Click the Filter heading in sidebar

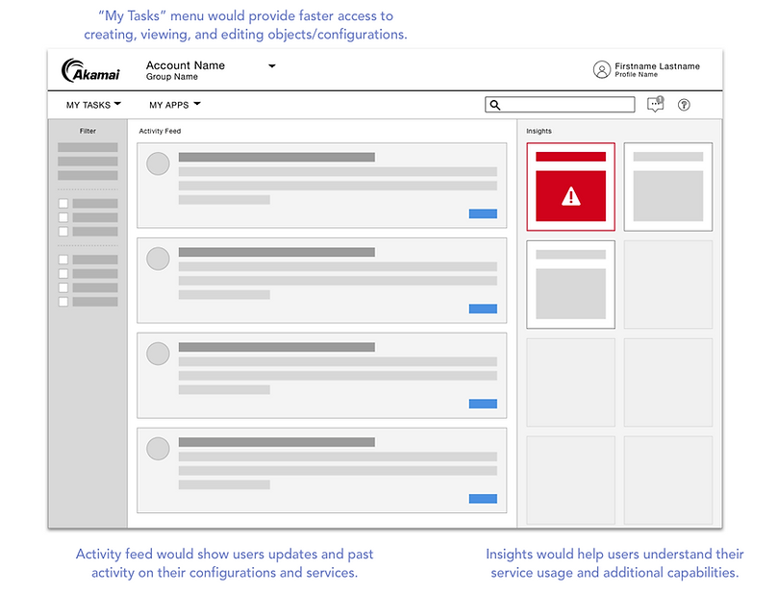click(88, 131)
